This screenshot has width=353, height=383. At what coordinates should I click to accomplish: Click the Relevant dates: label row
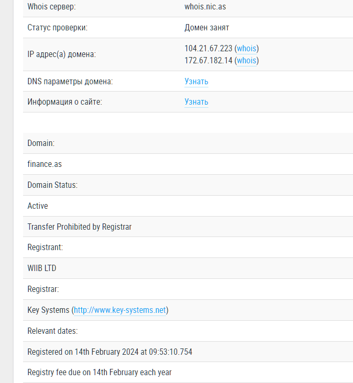(52, 331)
